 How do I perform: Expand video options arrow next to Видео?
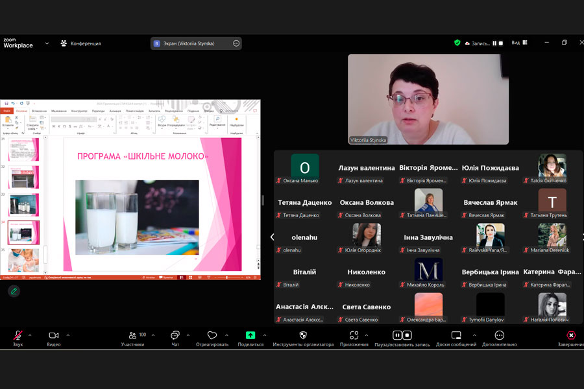(68, 335)
